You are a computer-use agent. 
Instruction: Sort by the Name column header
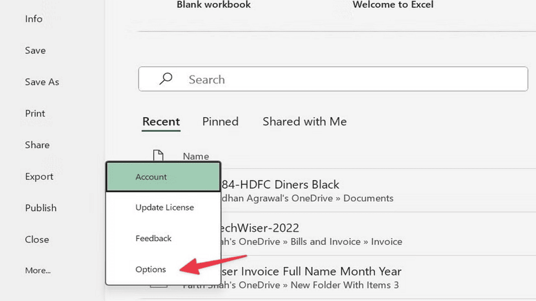(196, 156)
